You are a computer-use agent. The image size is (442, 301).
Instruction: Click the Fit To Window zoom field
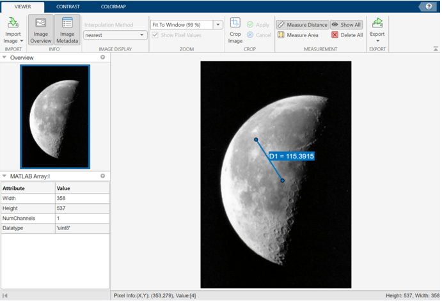click(x=182, y=25)
